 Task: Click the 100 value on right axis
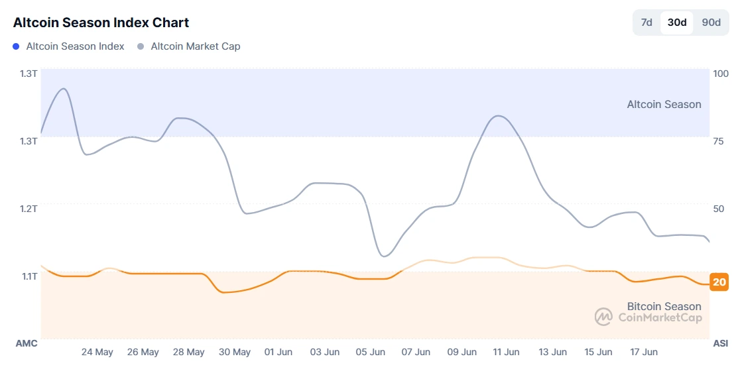tap(720, 73)
